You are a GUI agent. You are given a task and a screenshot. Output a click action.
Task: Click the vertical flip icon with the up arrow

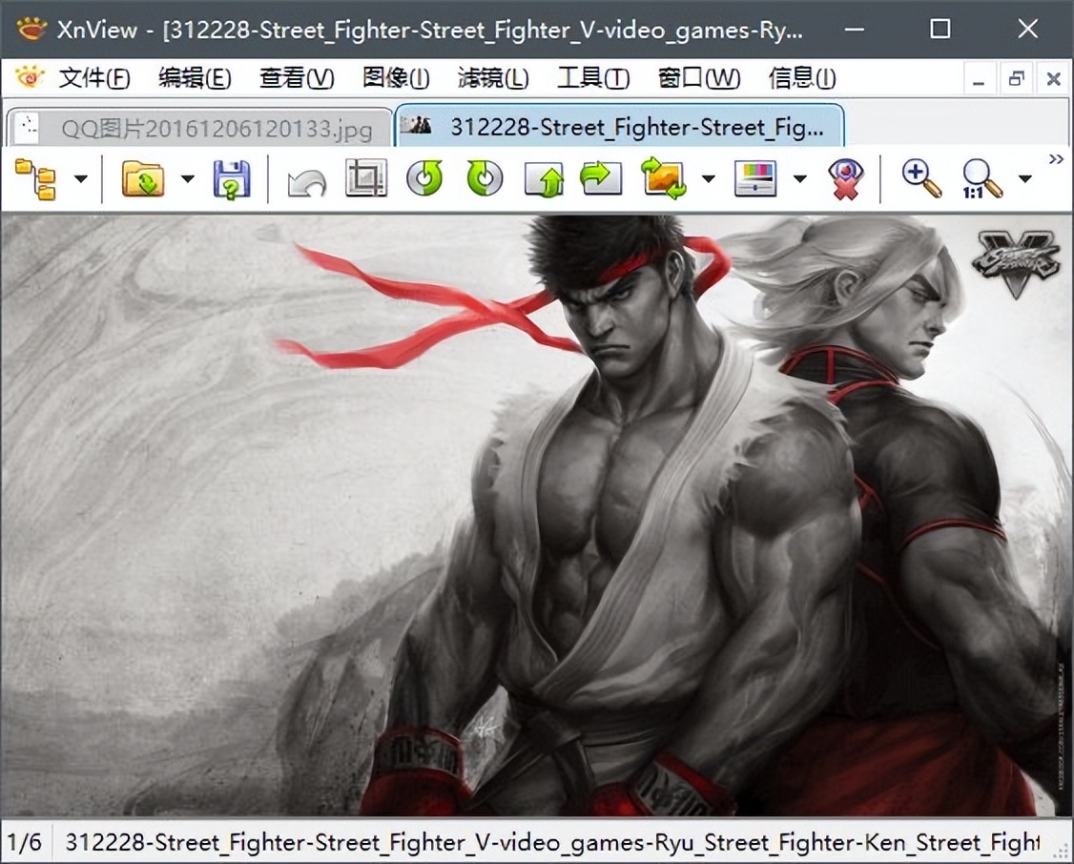(x=545, y=179)
